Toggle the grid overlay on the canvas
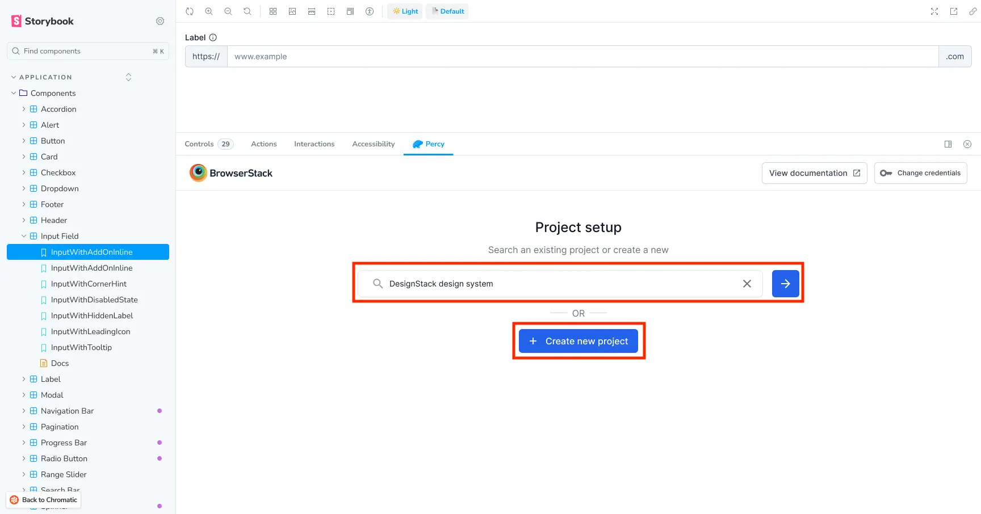Screen dimensions: 981x514 (x=273, y=11)
